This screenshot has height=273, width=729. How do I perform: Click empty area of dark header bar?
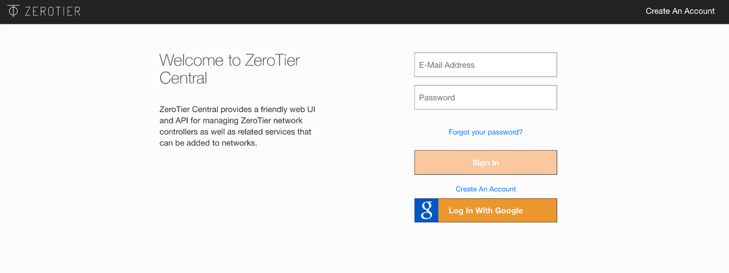click(367, 11)
